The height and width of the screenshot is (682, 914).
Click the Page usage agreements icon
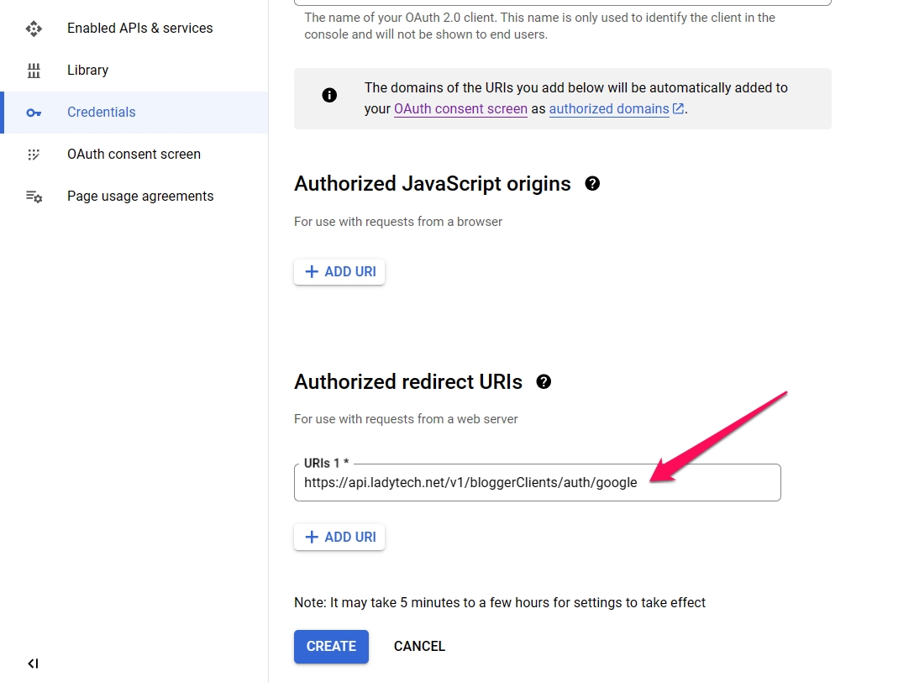pyautogui.click(x=34, y=197)
